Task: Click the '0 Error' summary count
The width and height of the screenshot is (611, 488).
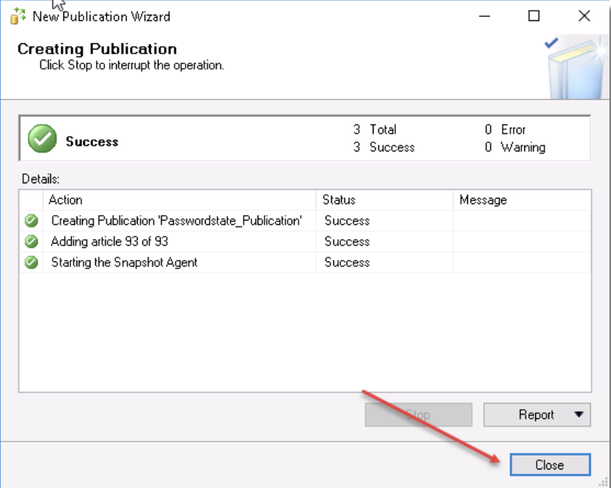Action: point(505,129)
